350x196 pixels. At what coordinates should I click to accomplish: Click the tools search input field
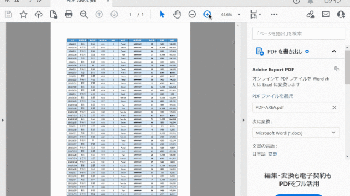(299, 34)
